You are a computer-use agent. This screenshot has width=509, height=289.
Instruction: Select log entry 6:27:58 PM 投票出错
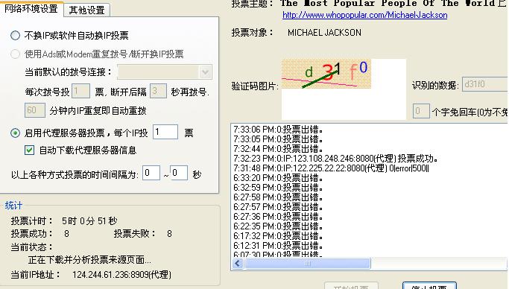tap(278, 197)
